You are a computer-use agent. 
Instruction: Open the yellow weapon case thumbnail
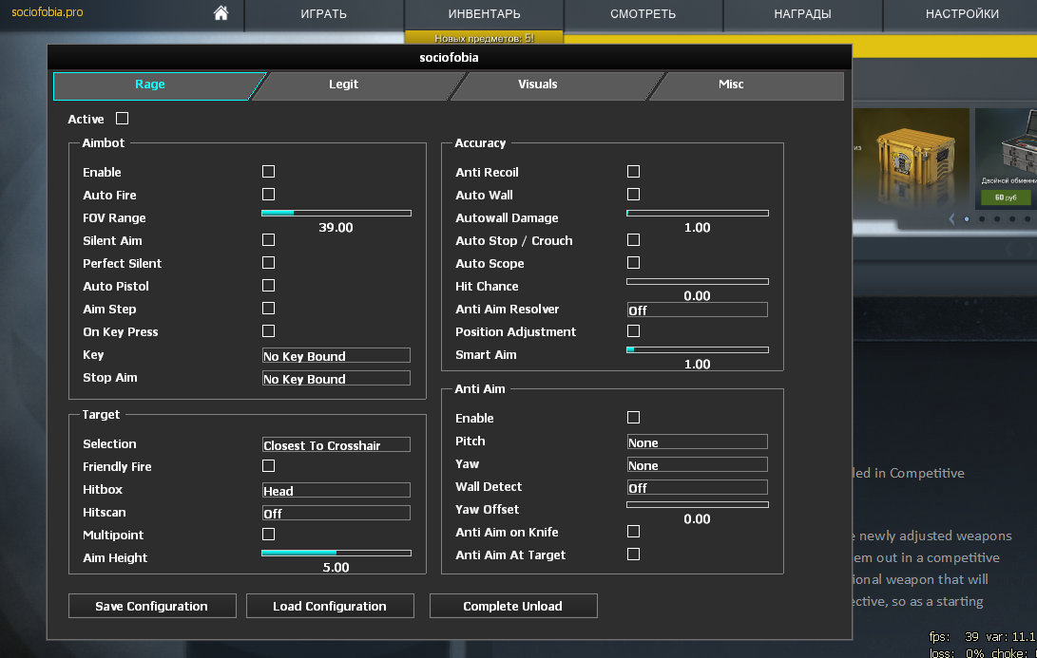[x=912, y=158]
